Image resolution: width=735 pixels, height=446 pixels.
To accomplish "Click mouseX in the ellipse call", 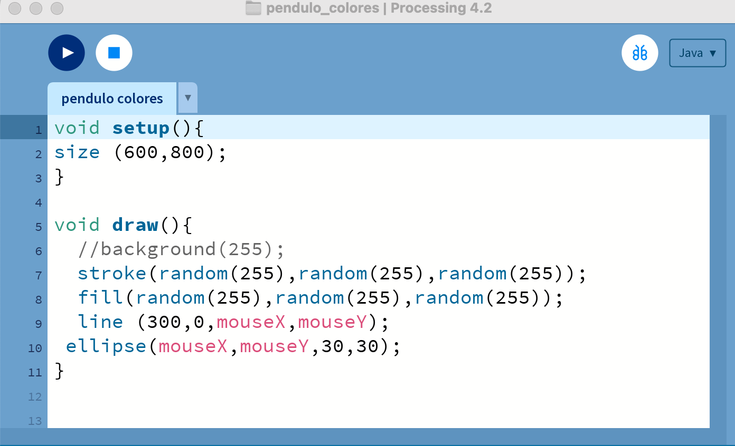I will point(193,346).
